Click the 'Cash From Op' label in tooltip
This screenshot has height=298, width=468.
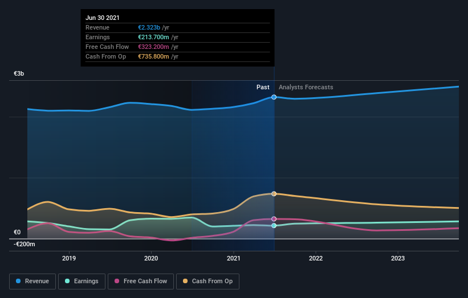tap(105, 56)
